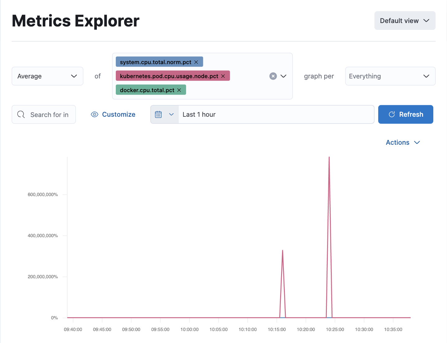Click the 600,000,000% y-axis label
This screenshot has height=343, width=447.
(x=43, y=195)
